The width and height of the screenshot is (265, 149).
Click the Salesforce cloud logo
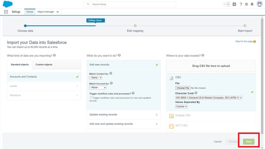point(8,4)
